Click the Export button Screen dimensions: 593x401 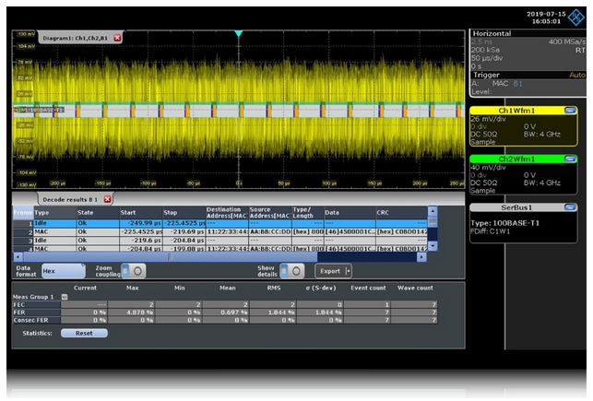point(333,271)
